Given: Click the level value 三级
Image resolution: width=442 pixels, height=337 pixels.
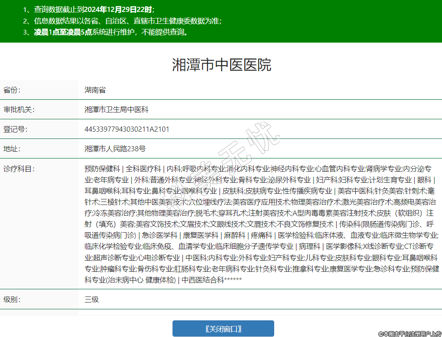Looking at the screenshot, I should click(x=91, y=299).
